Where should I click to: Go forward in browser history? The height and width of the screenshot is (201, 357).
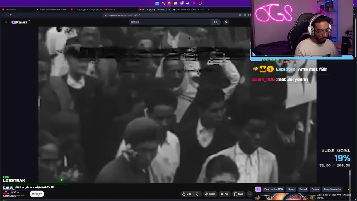pos(7,15)
